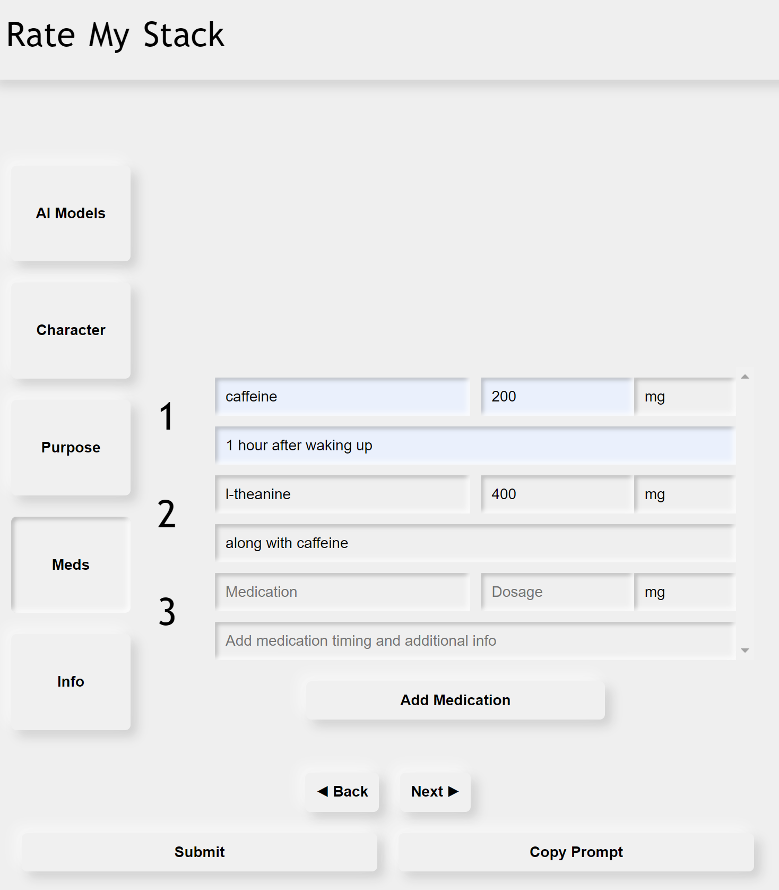This screenshot has height=890, width=779.
Task: Switch to the Character tab
Action: pyautogui.click(x=71, y=330)
